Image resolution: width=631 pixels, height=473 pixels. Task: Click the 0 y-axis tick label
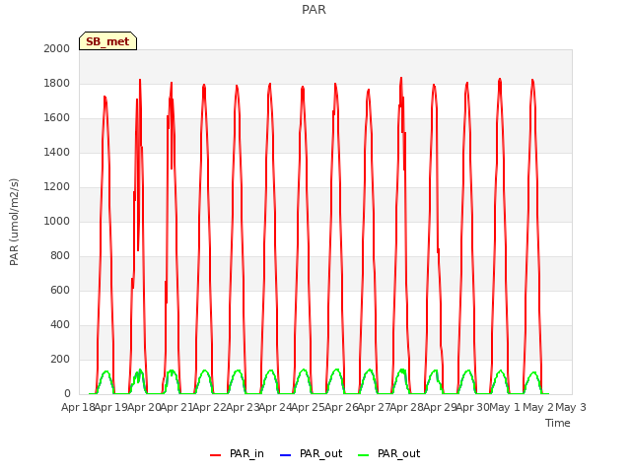click(x=67, y=393)
